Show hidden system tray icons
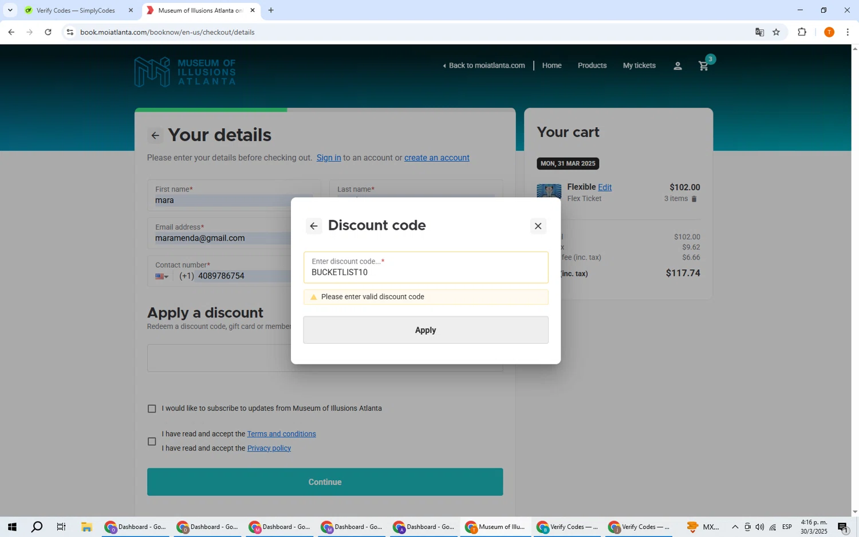This screenshot has width=859, height=537. coord(735,527)
